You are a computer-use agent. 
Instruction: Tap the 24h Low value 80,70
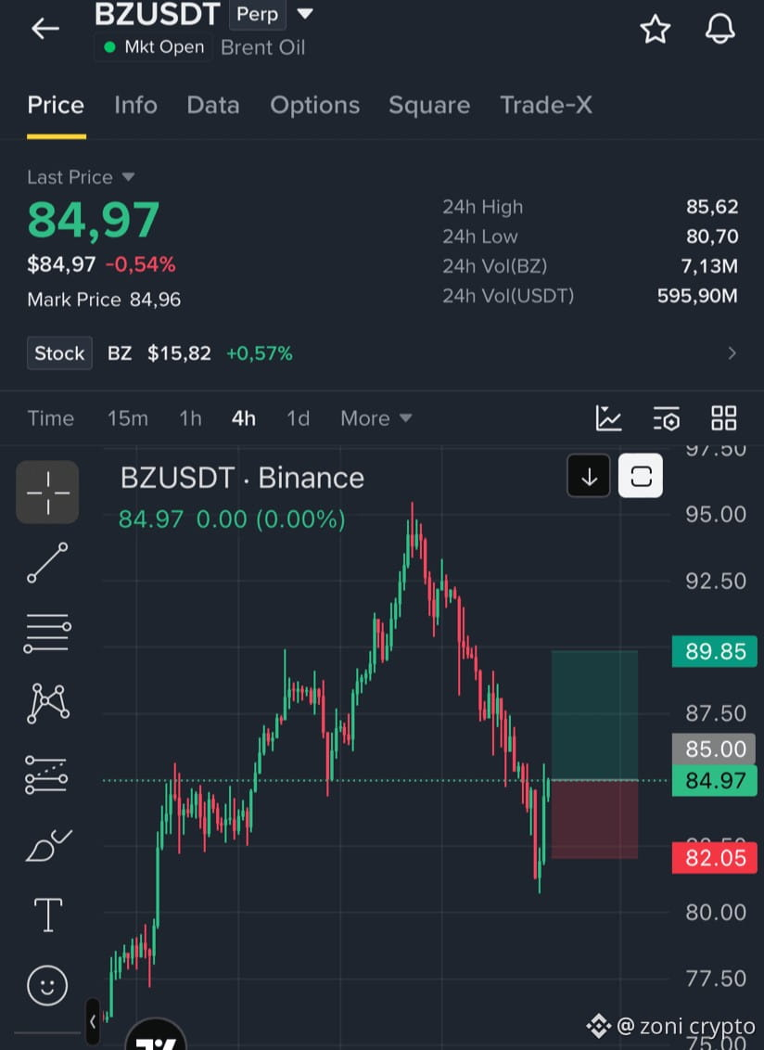(712, 237)
